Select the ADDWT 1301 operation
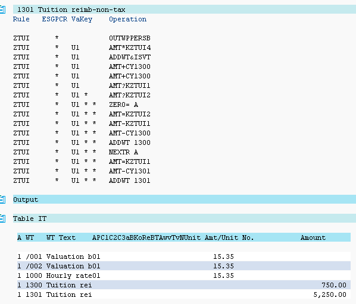 (130, 180)
